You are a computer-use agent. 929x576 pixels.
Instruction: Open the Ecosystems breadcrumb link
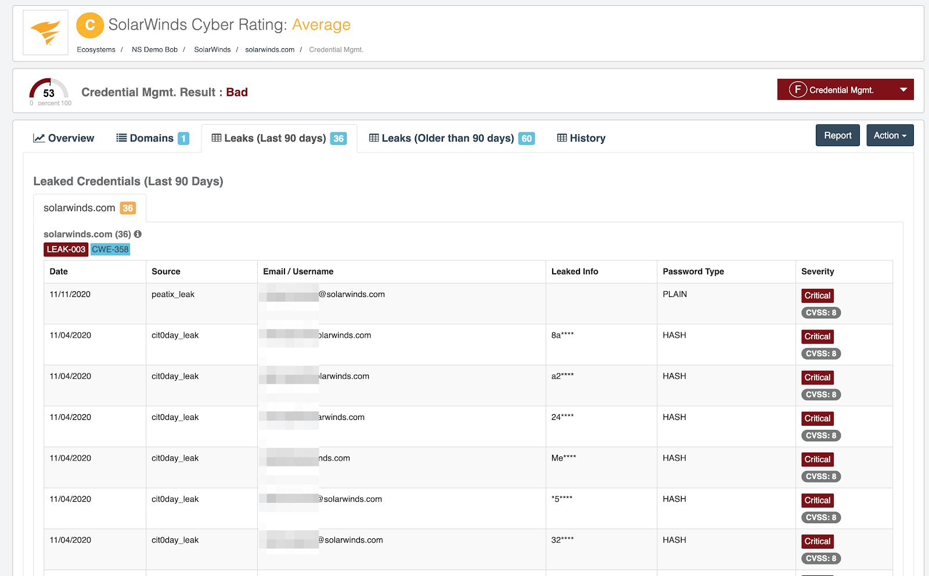[96, 50]
